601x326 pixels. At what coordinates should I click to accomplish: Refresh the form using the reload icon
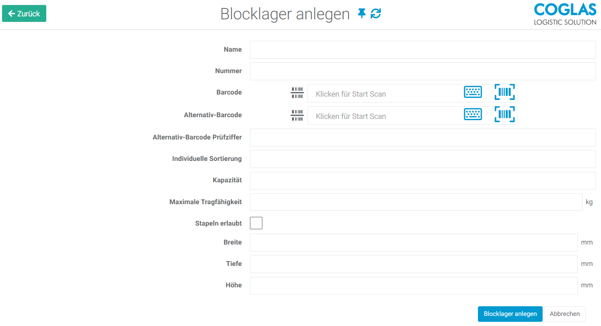click(x=375, y=14)
